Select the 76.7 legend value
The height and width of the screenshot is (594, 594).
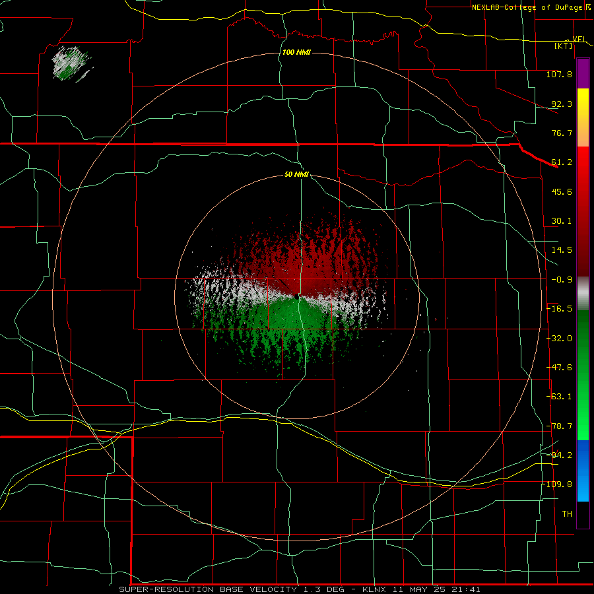[x=562, y=133]
